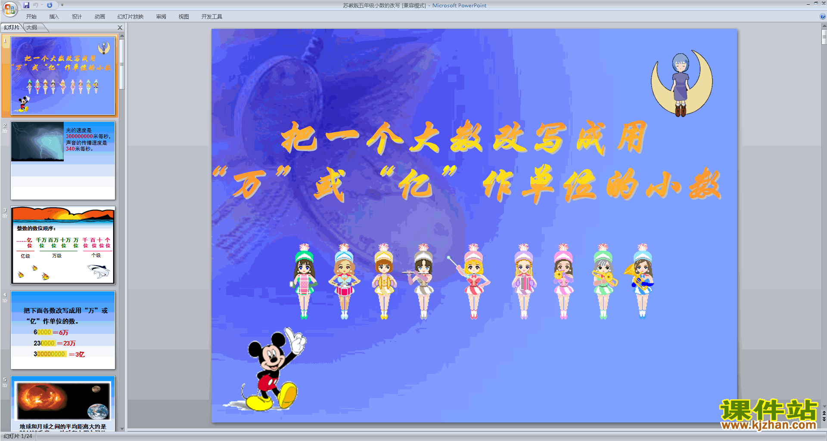
Task: Select slide 3 thumbnail 整数的数位顺序
Action: click(x=63, y=245)
